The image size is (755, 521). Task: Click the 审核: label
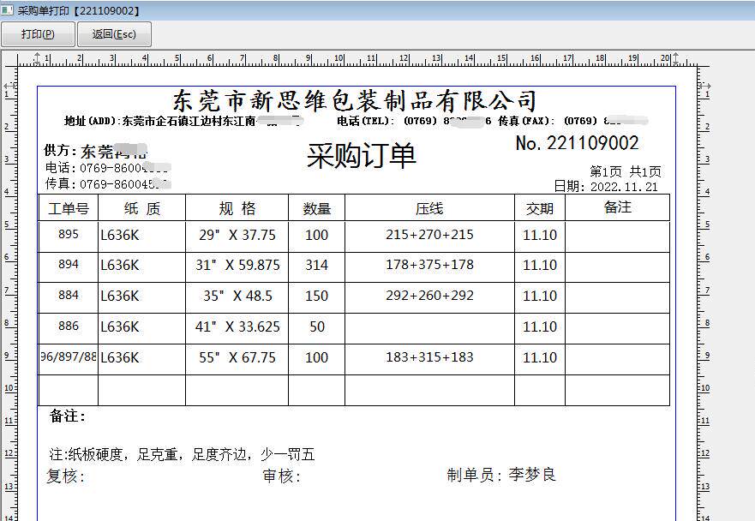pos(282,476)
